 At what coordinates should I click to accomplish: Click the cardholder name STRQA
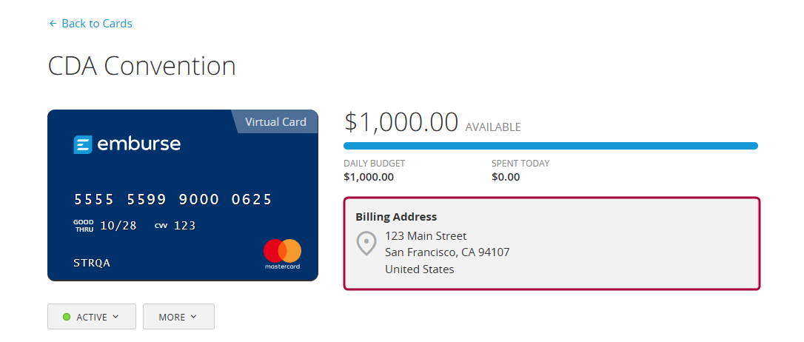pos(92,263)
